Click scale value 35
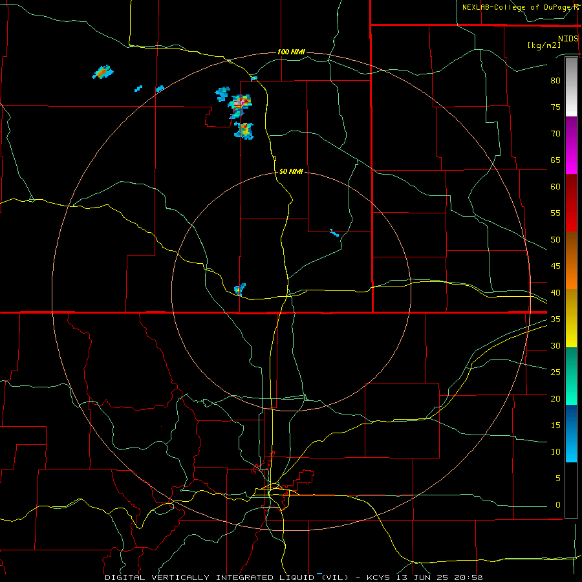Viewport: 582px width, 582px height. coord(555,319)
